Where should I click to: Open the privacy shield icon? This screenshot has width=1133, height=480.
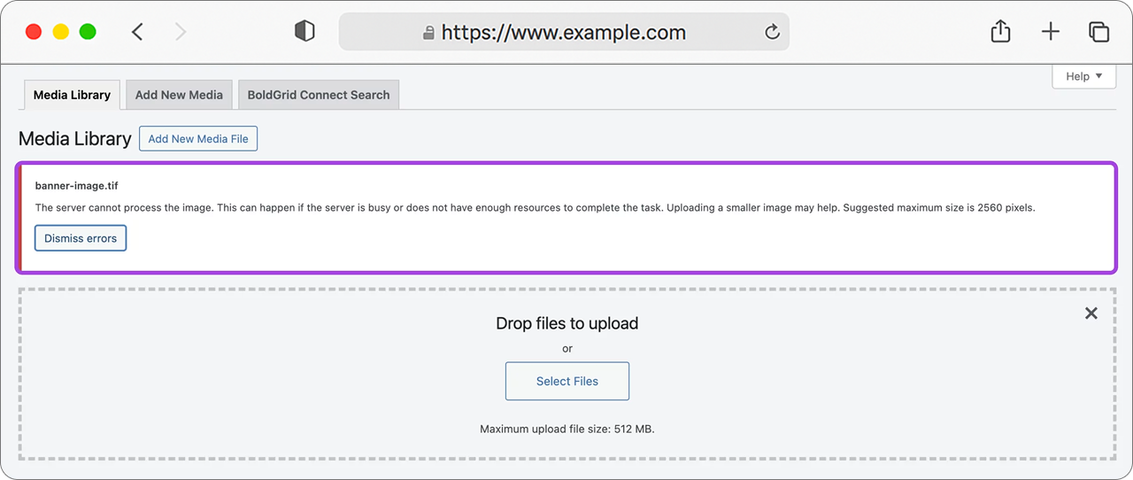pos(304,32)
